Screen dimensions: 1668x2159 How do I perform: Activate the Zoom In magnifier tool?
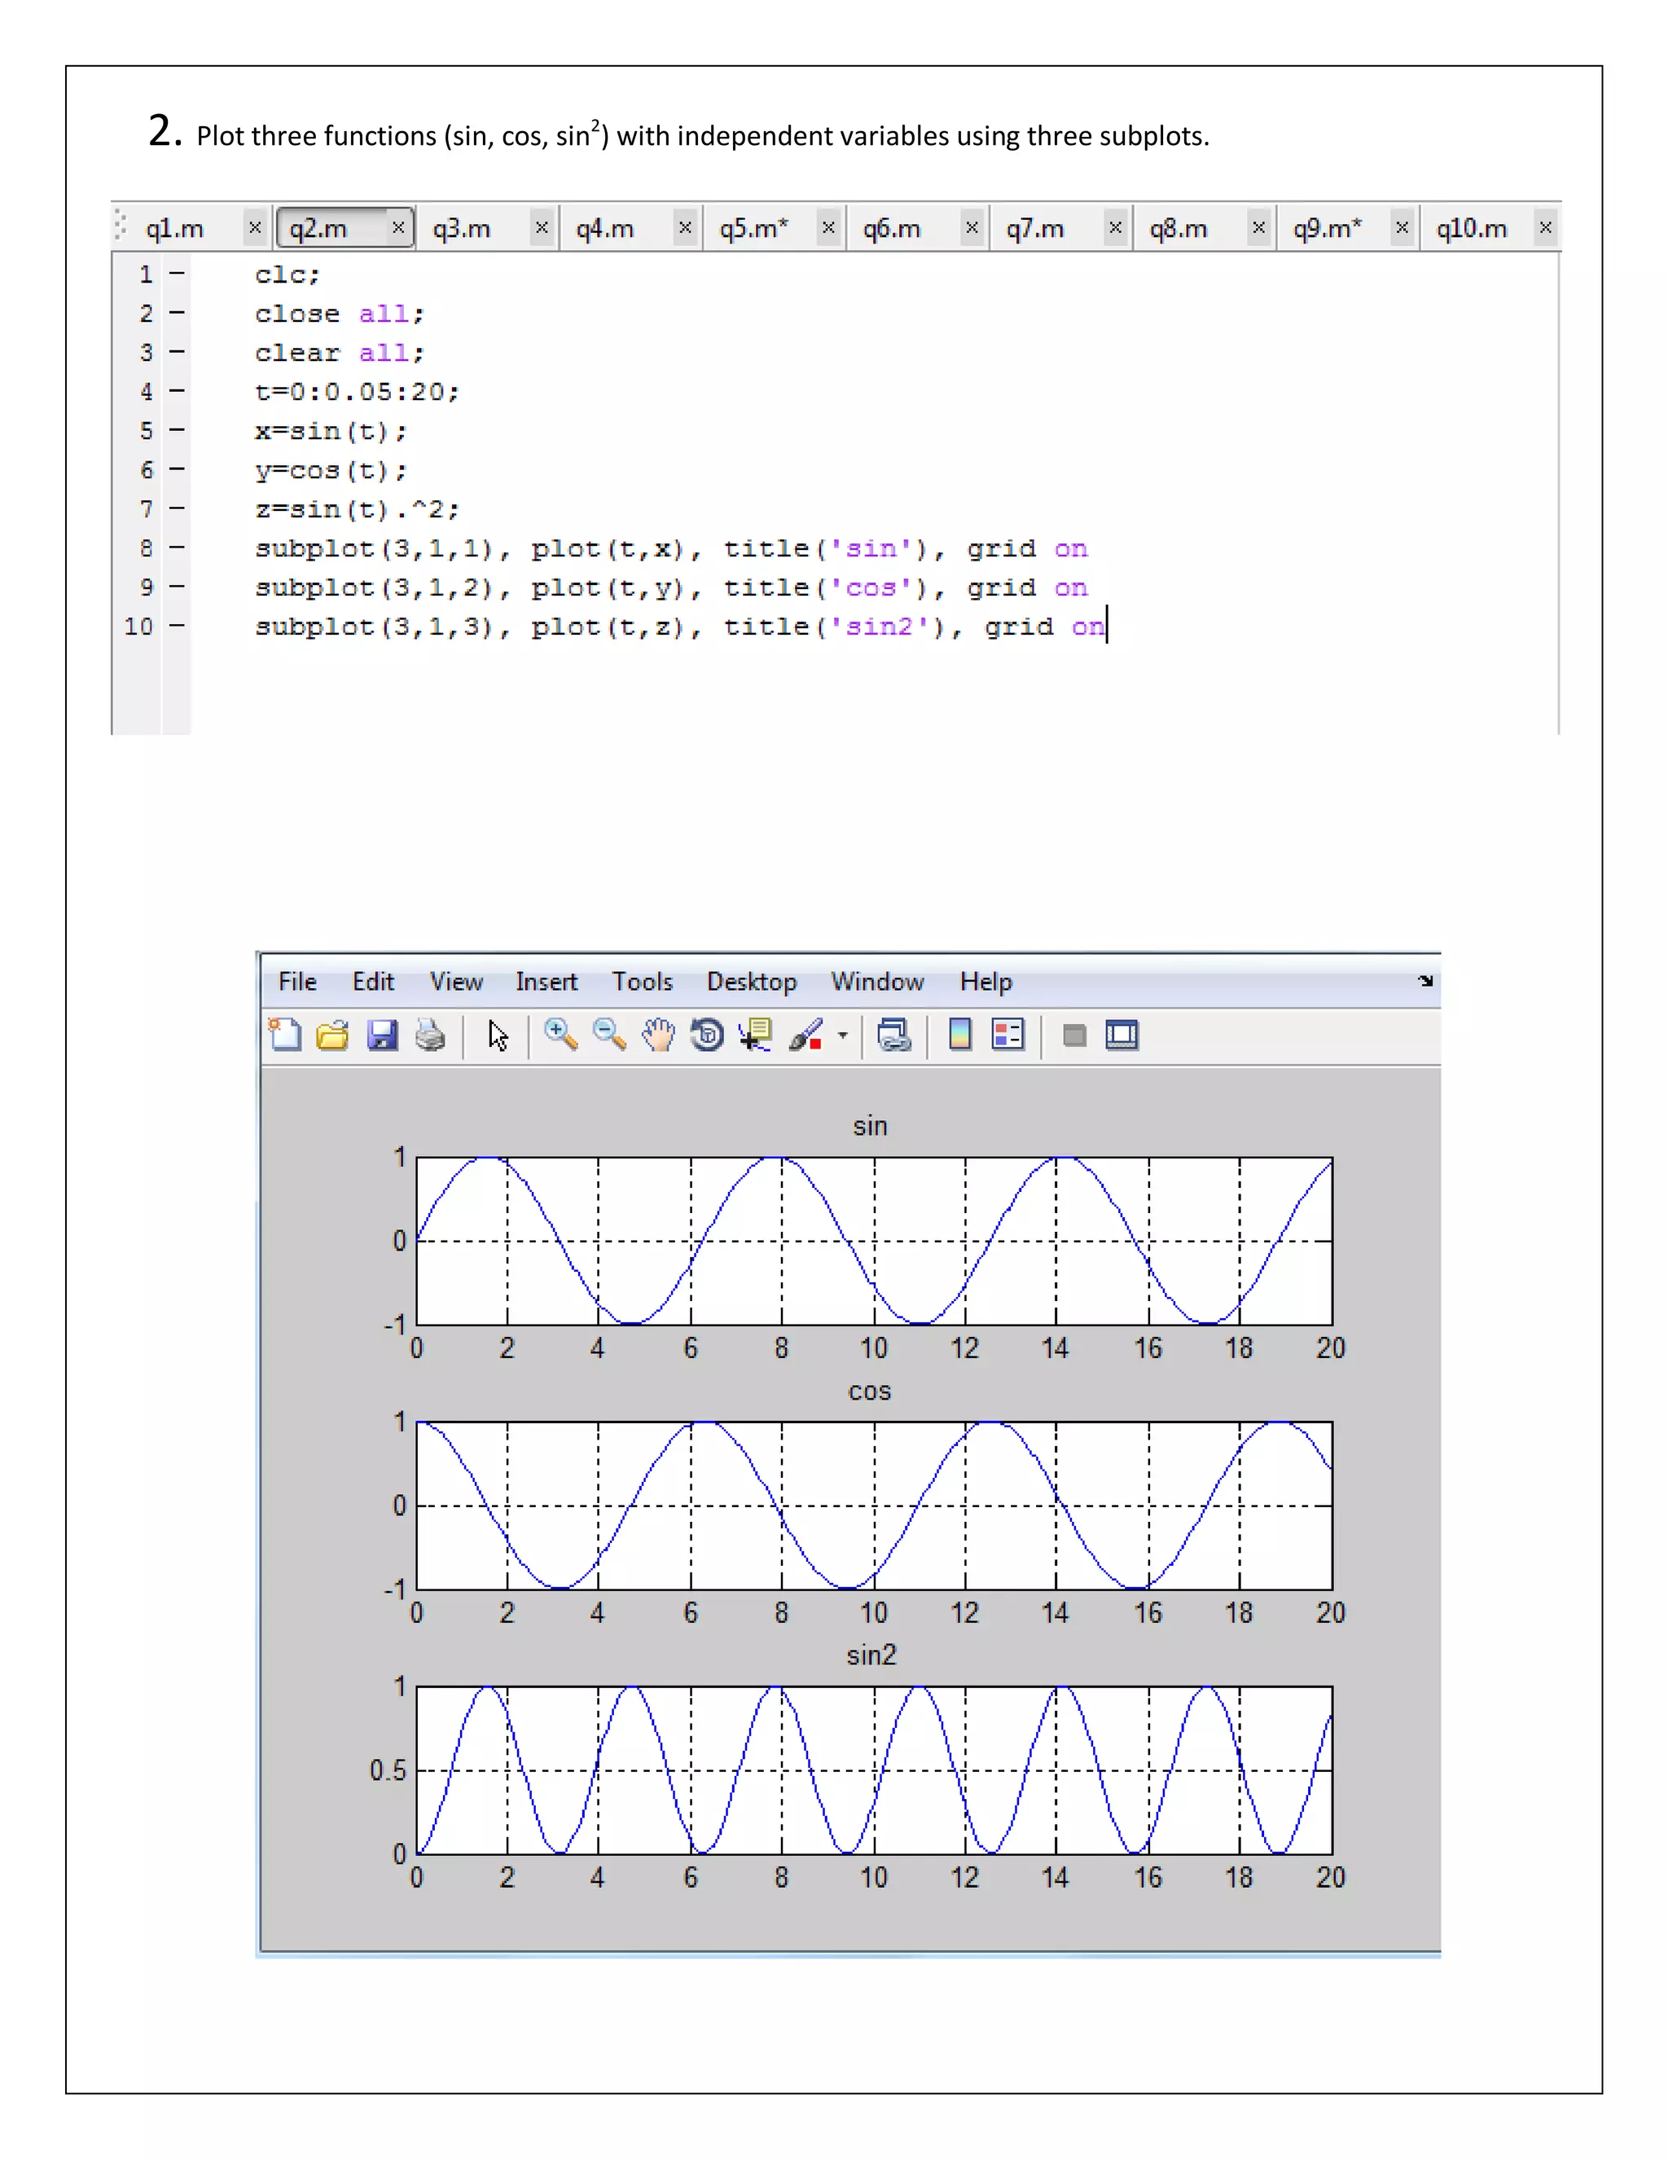pyautogui.click(x=561, y=1035)
